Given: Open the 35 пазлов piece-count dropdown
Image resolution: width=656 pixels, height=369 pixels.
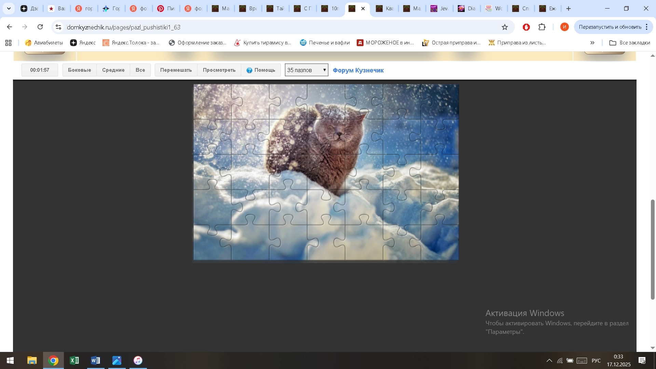Looking at the screenshot, I should tap(306, 70).
